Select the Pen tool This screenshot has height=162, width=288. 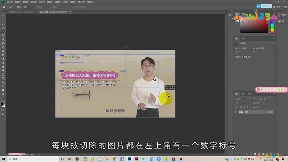pos(3,75)
